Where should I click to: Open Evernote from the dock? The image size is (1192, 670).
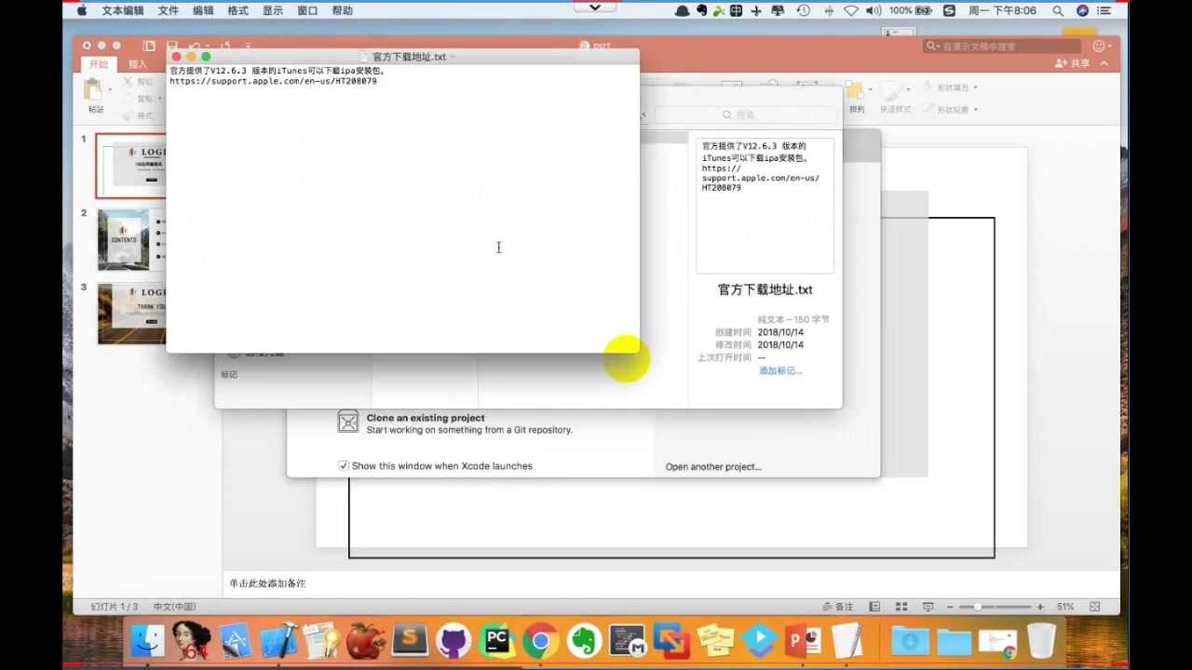click(584, 641)
